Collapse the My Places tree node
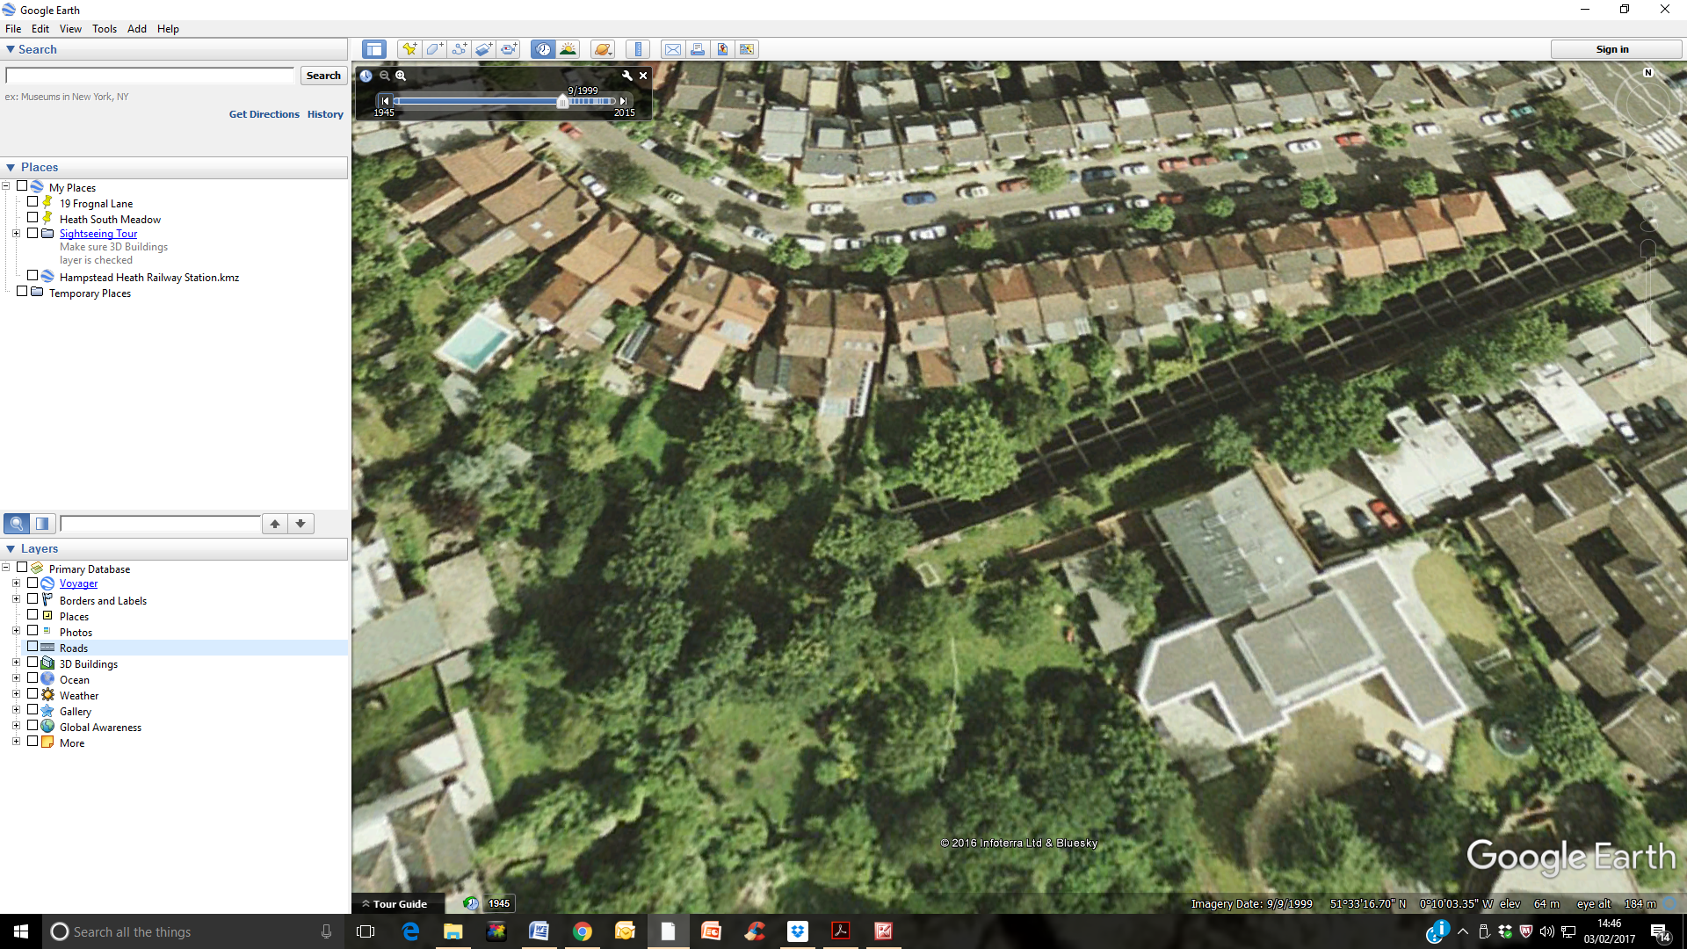1687x949 pixels. pos(5,186)
